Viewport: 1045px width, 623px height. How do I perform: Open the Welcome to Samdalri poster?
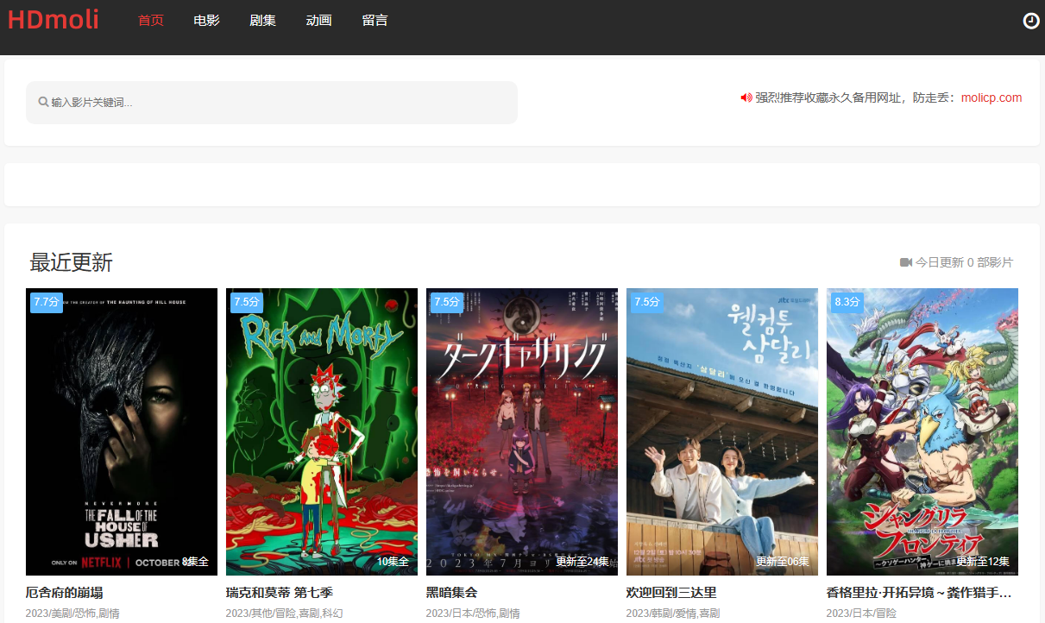(x=722, y=431)
